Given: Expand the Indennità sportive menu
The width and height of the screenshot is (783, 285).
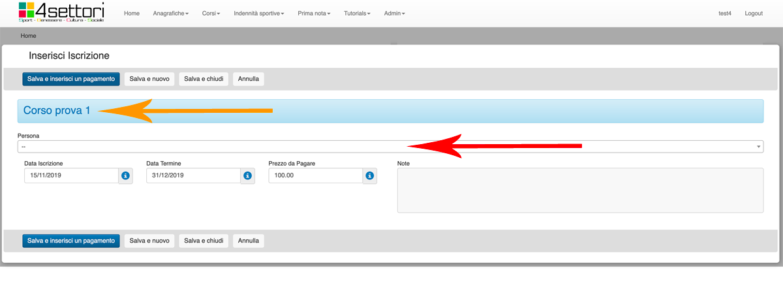Looking at the screenshot, I should point(258,14).
